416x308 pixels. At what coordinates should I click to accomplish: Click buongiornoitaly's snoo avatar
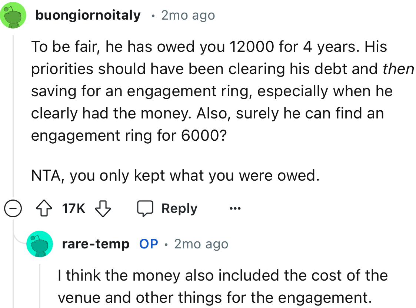pyautogui.click(x=13, y=15)
